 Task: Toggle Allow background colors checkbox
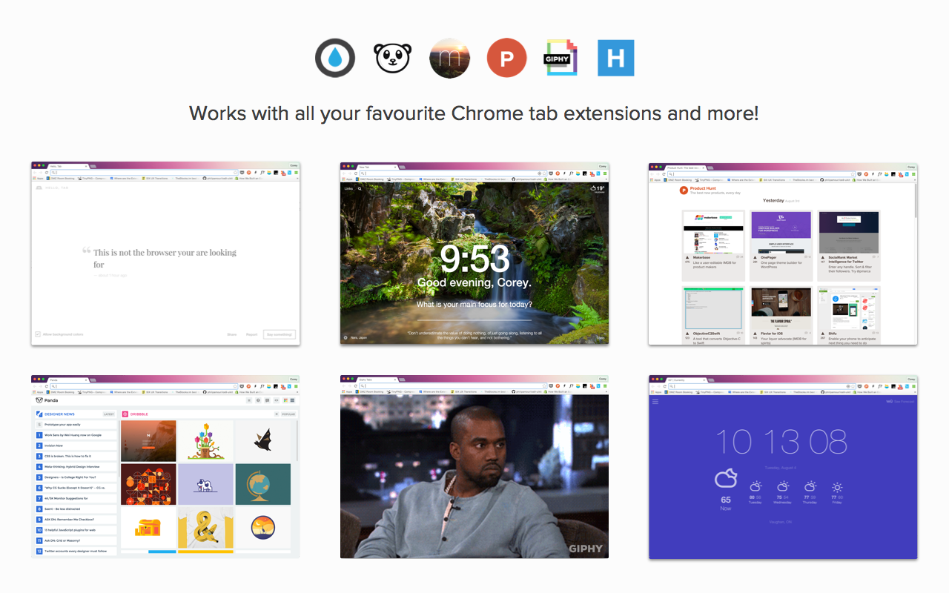tap(38, 334)
